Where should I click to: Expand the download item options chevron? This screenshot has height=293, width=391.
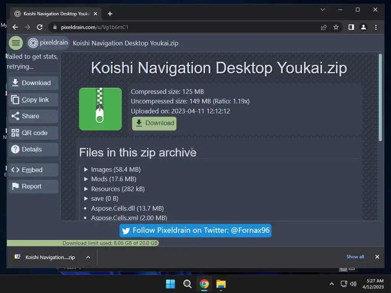coord(88,258)
